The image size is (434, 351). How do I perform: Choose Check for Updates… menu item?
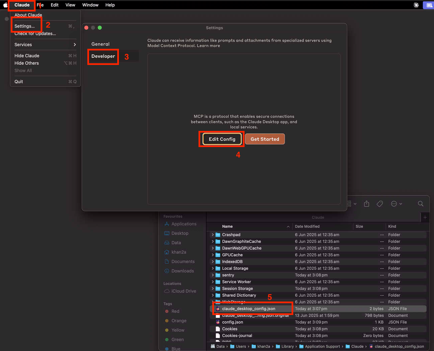45,34
